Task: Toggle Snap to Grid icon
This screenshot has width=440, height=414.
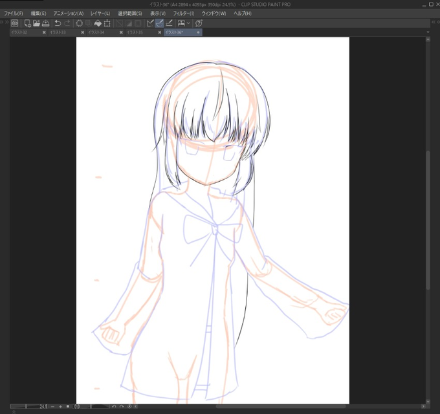Action: (x=169, y=23)
